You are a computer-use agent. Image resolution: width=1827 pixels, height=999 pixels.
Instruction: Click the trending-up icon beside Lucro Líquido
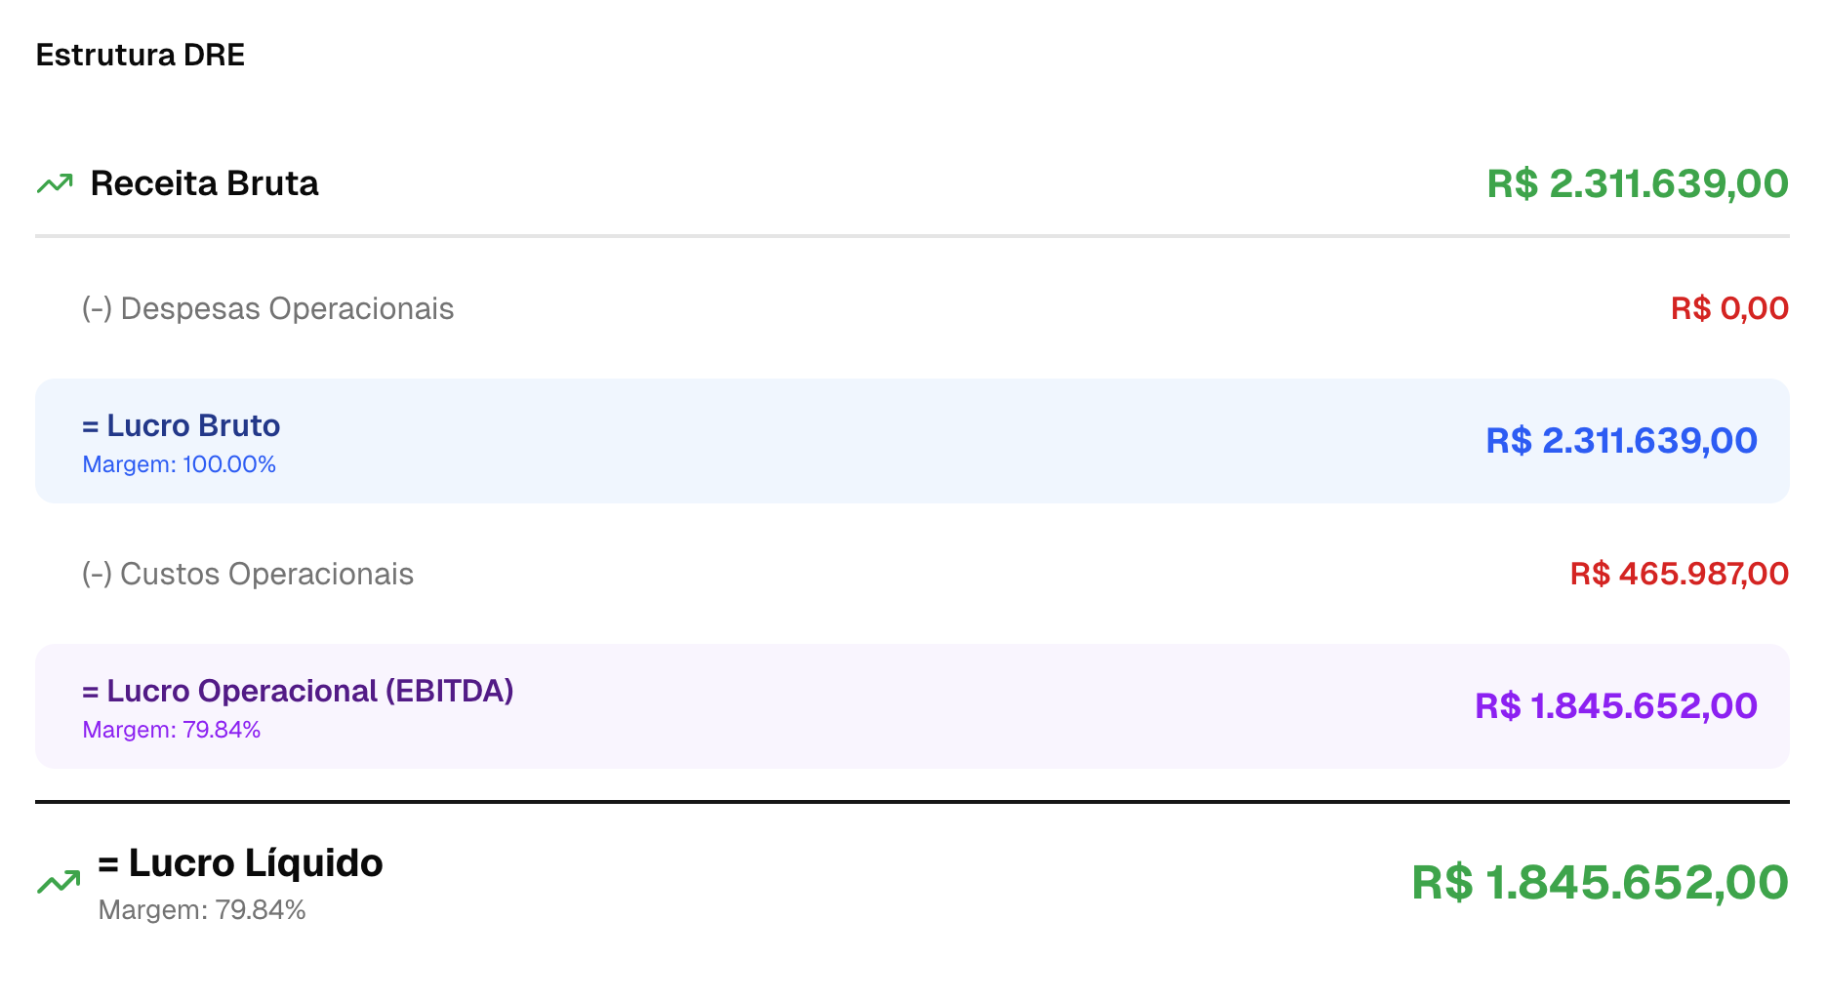click(59, 882)
